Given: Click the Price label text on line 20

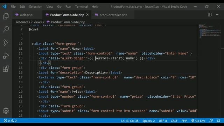Looking at the screenshot, I should click(x=76, y=92).
